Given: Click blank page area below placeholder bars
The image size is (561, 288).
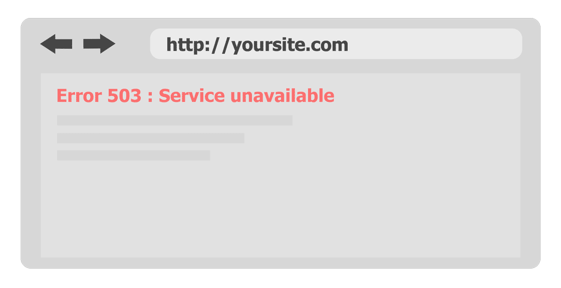Looking at the screenshot, I should click(x=280, y=211).
